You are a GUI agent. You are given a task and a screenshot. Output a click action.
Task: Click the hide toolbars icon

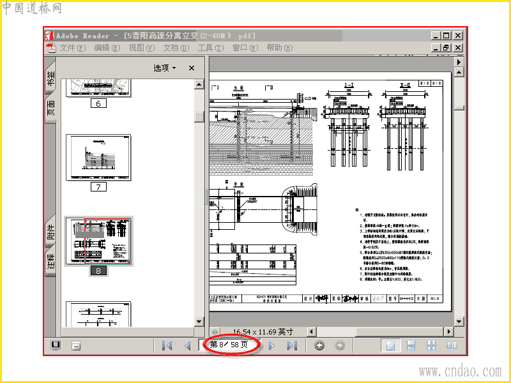point(76,345)
